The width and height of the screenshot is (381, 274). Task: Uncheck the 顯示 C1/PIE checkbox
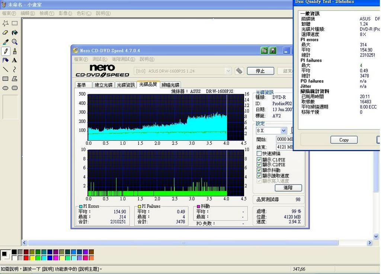(x=259, y=160)
